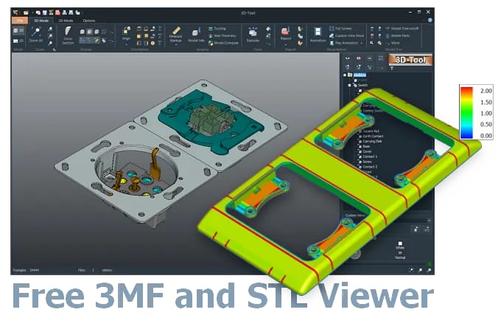Screen dimensions: 501x332
Task: Click the Wall Thickness analysis button
Action: (223, 36)
